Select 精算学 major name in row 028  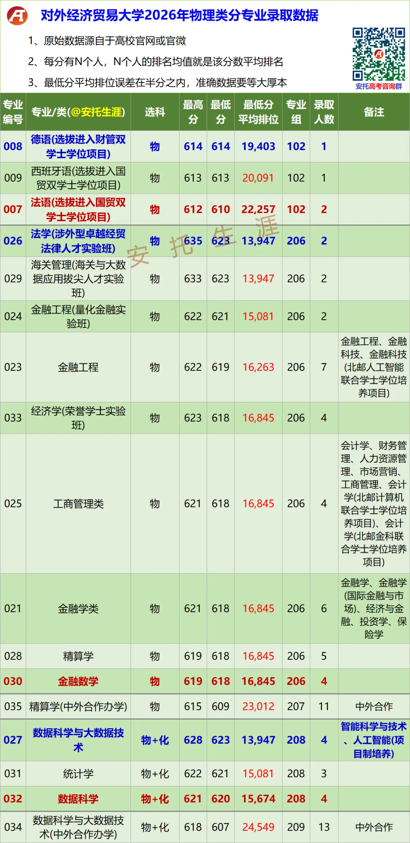[x=78, y=656]
